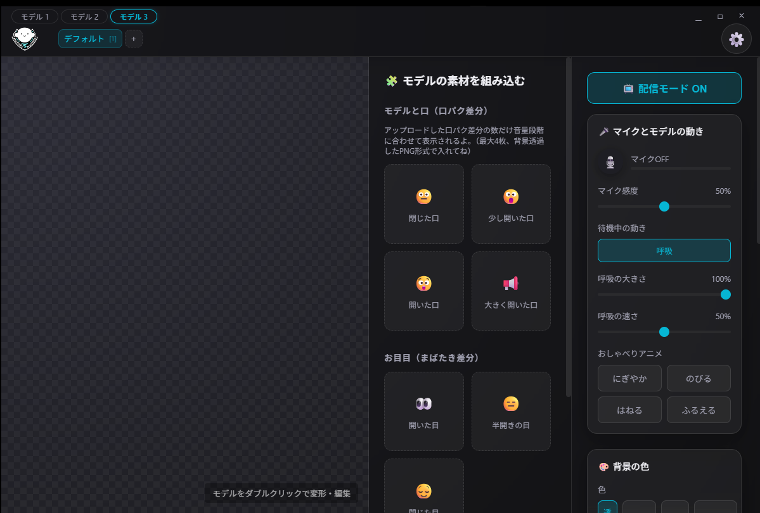The height and width of the screenshot is (513, 760).
Task: Open the gear settings icon
Action: click(737, 39)
